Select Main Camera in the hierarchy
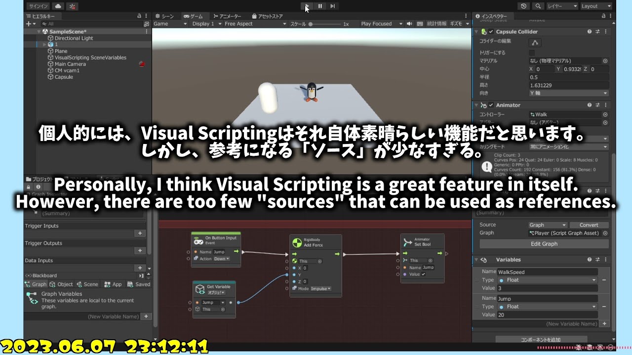Viewport: 632px width, 355px height. 70,64
